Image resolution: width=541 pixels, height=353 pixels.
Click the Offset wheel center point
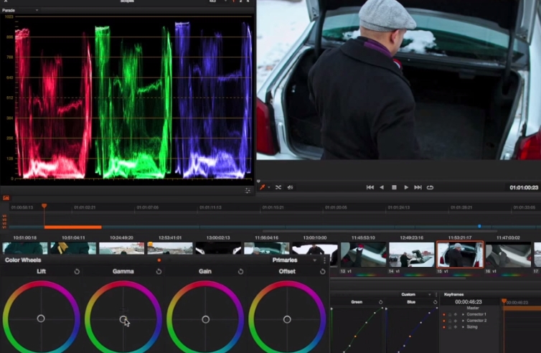click(287, 319)
